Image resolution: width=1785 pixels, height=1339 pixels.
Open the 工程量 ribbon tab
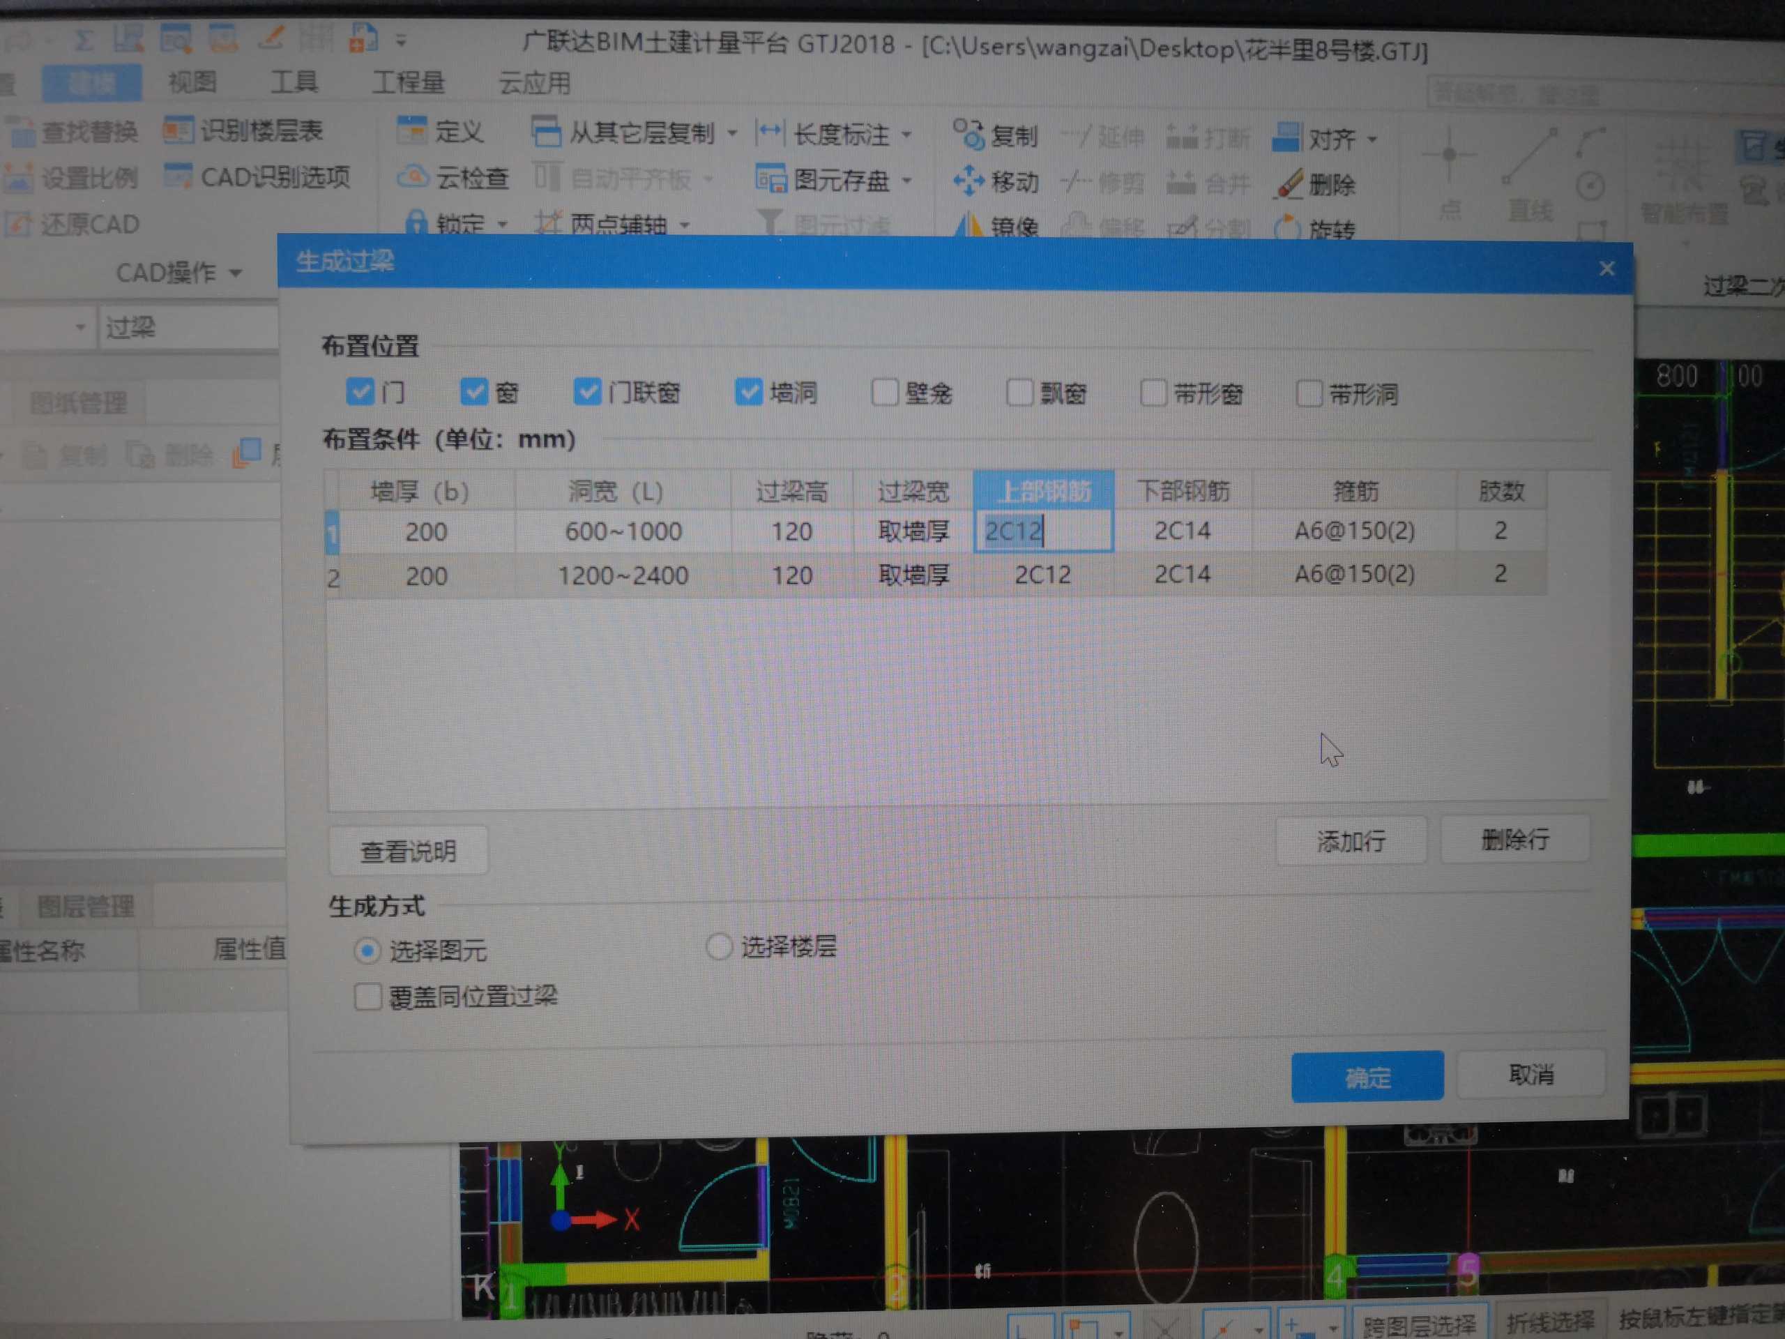409,82
